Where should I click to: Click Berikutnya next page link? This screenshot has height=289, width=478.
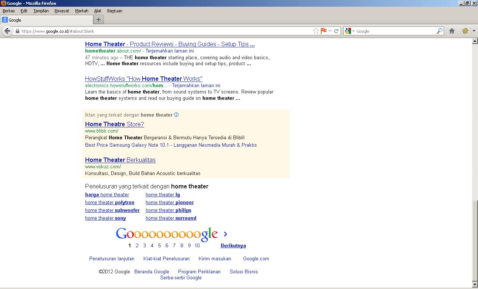tap(233, 245)
